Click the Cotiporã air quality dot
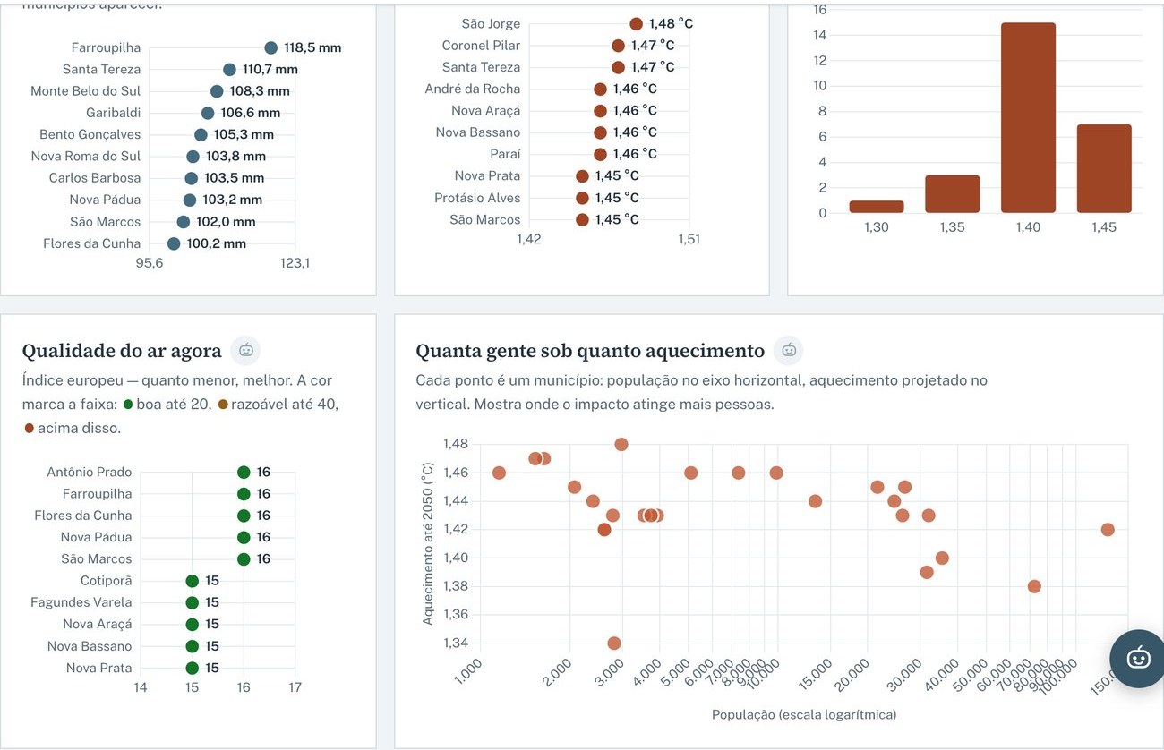This screenshot has width=1164, height=750. [192, 581]
